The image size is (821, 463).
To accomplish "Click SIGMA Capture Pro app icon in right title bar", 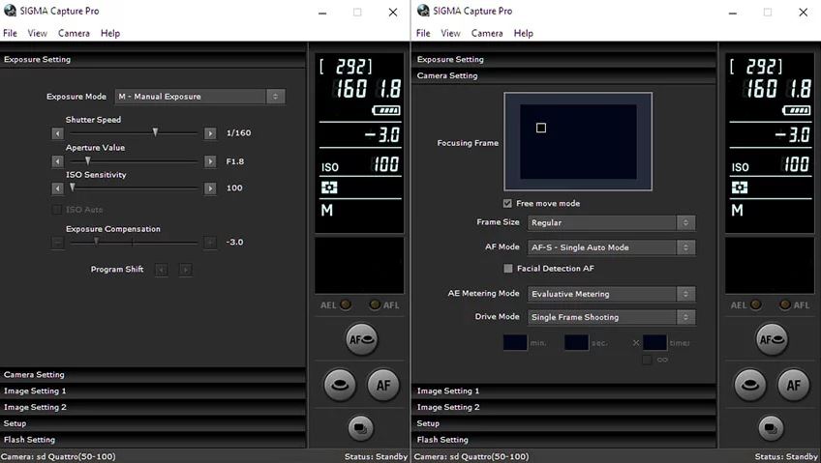I will pos(423,11).
